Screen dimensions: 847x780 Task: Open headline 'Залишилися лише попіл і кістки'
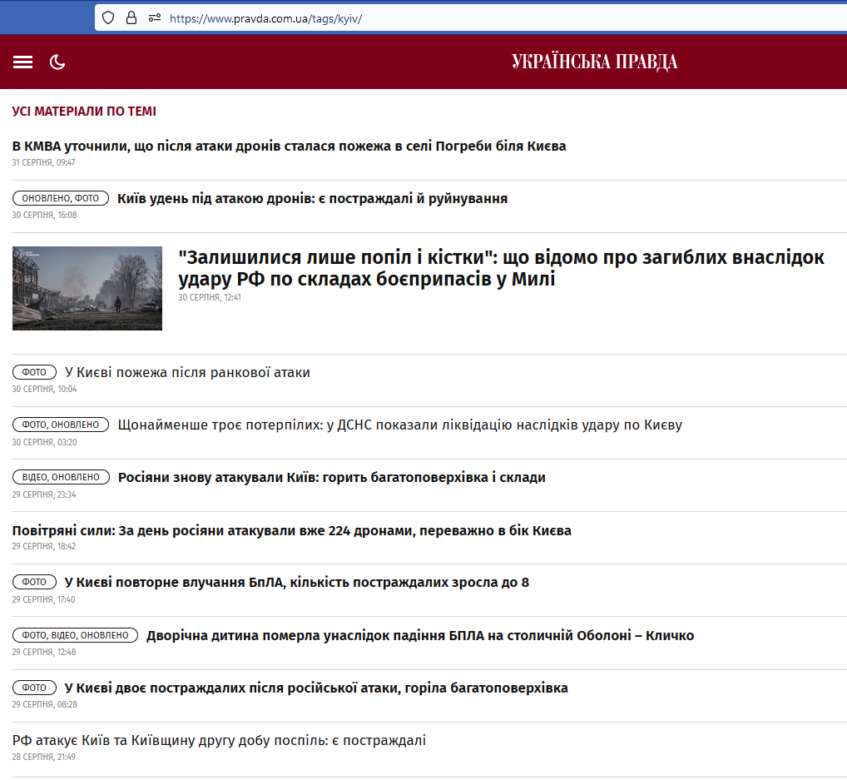click(501, 267)
